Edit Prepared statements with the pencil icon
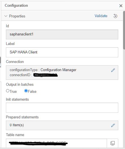The image size is (125, 149). [113, 125]
